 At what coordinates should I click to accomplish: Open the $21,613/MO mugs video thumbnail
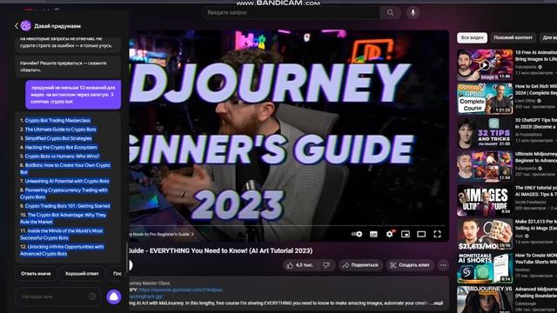485,234
